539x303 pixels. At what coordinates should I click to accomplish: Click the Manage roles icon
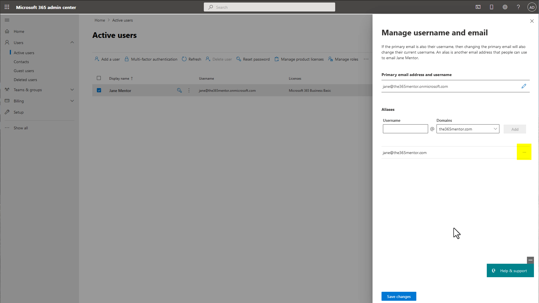click(x=331, y=59)
